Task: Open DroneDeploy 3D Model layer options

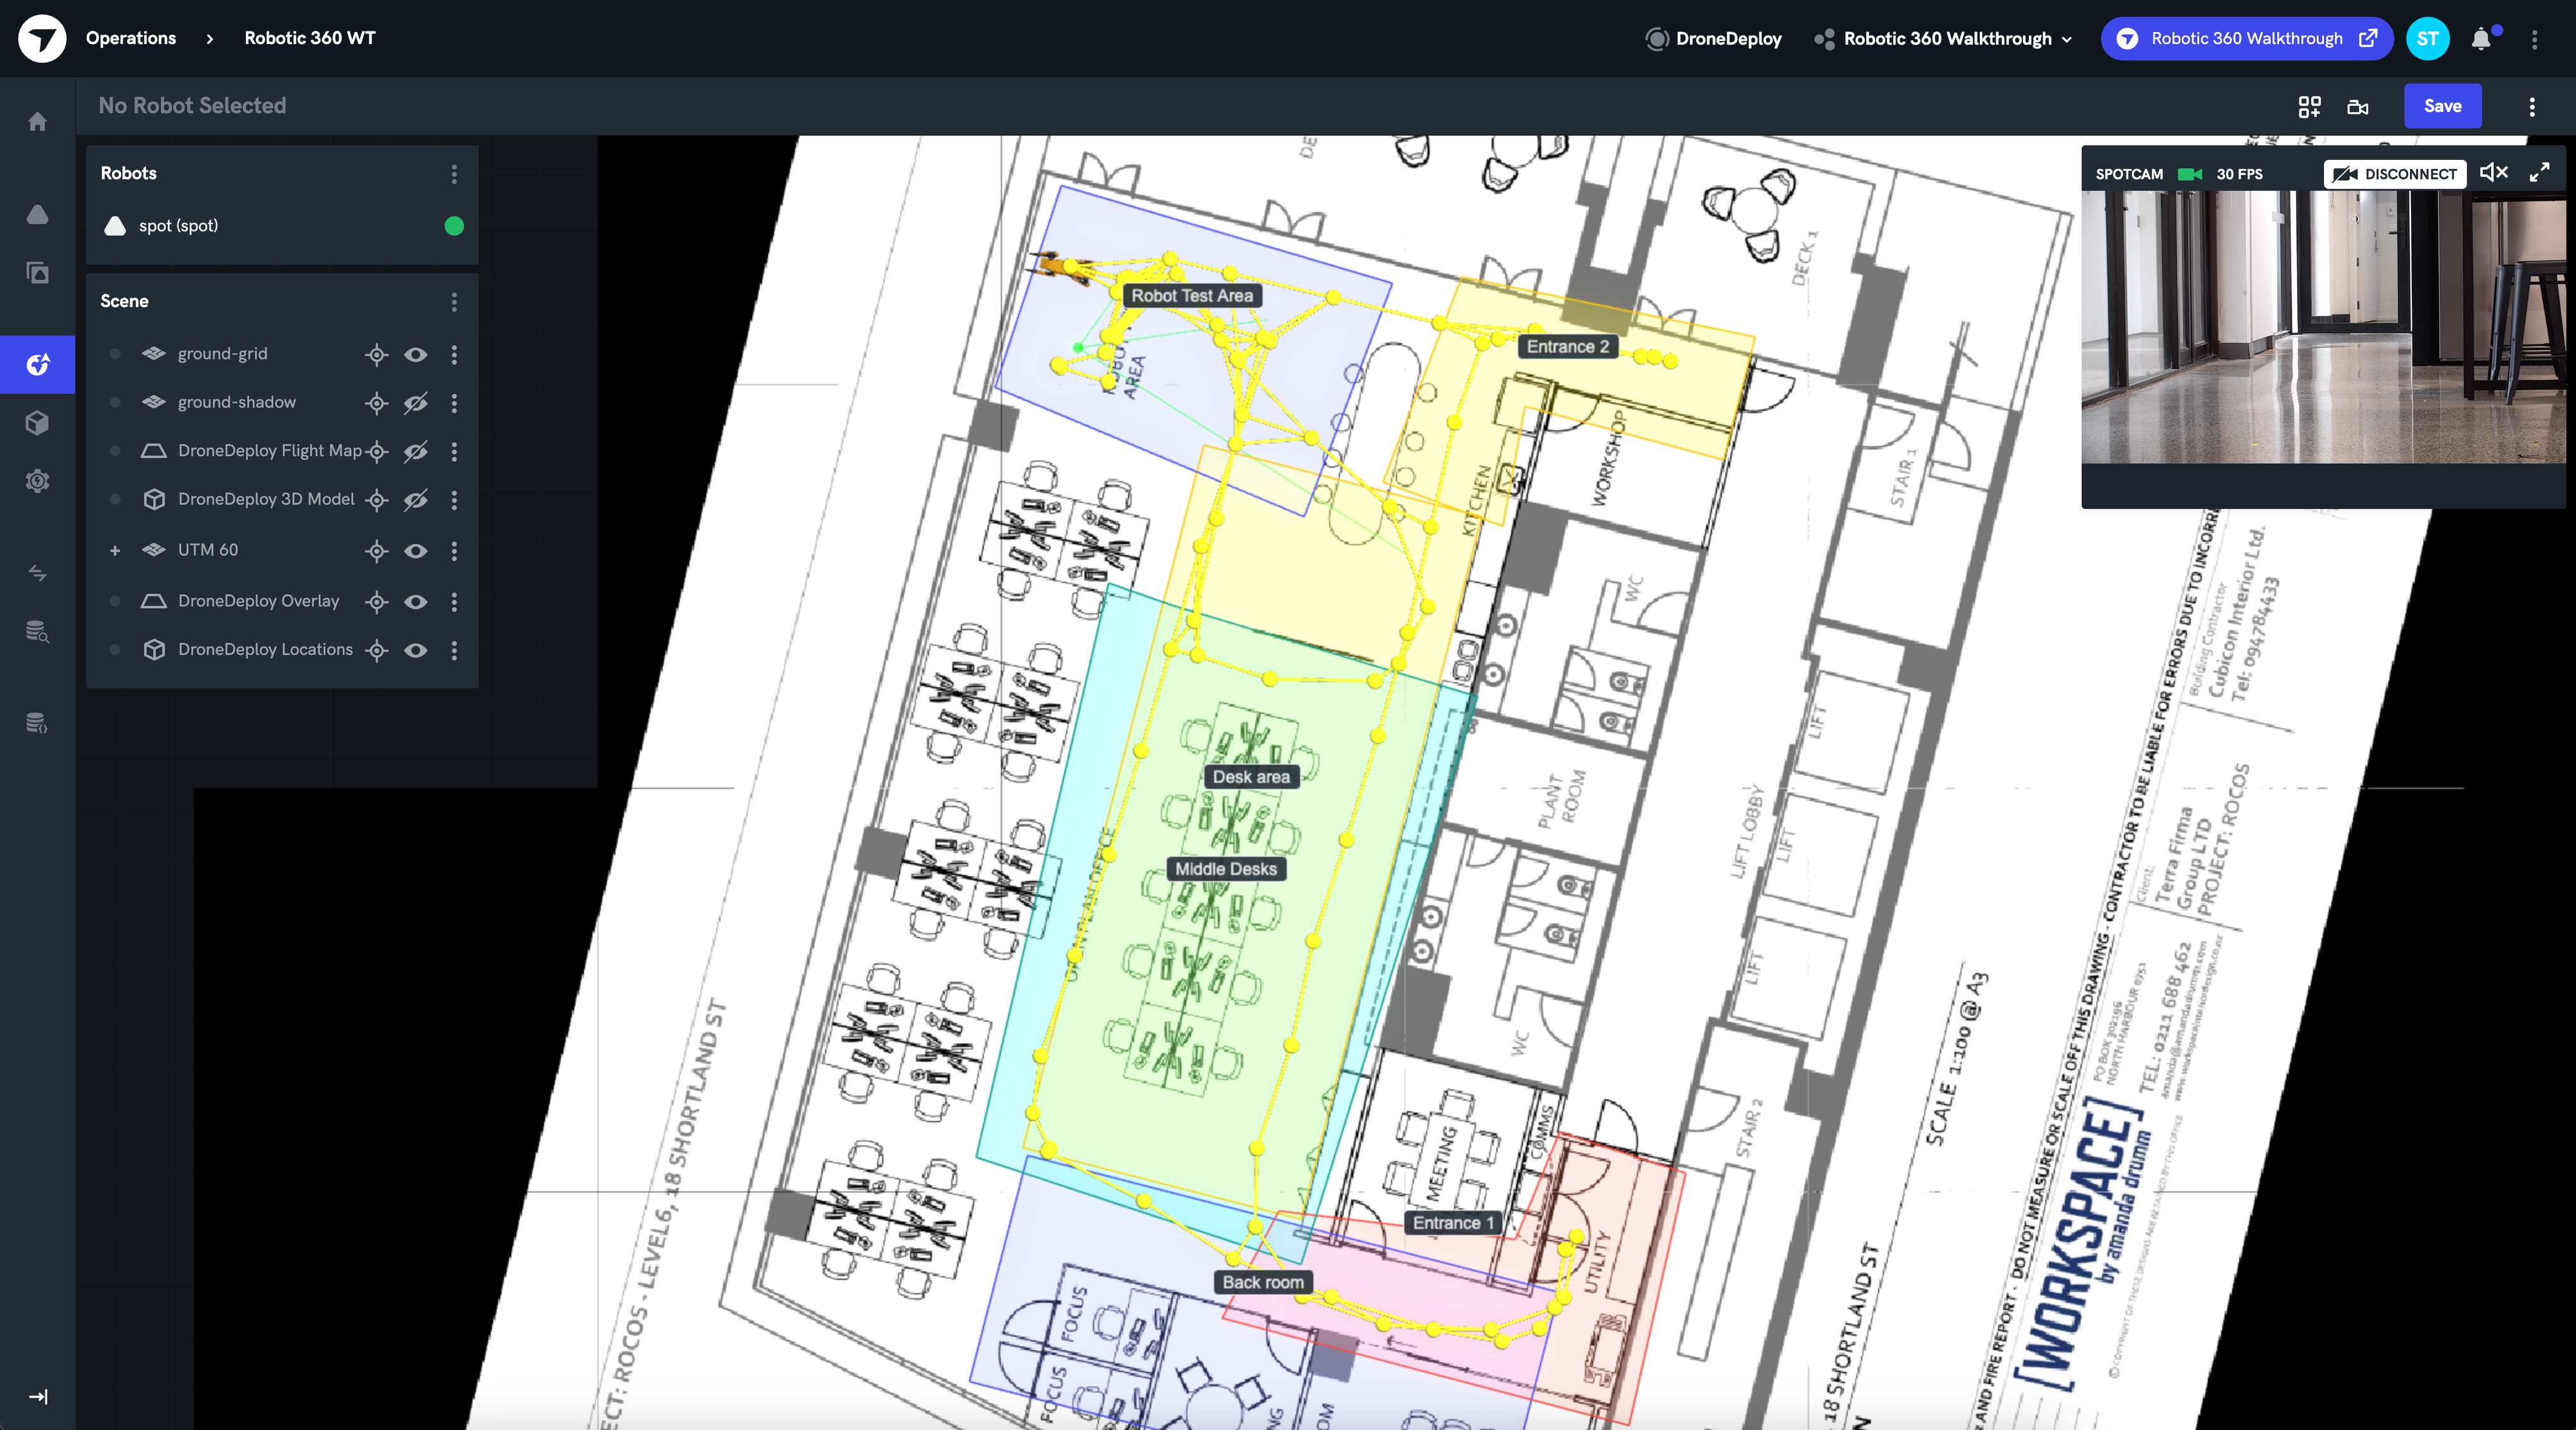Action: (454, 500)
